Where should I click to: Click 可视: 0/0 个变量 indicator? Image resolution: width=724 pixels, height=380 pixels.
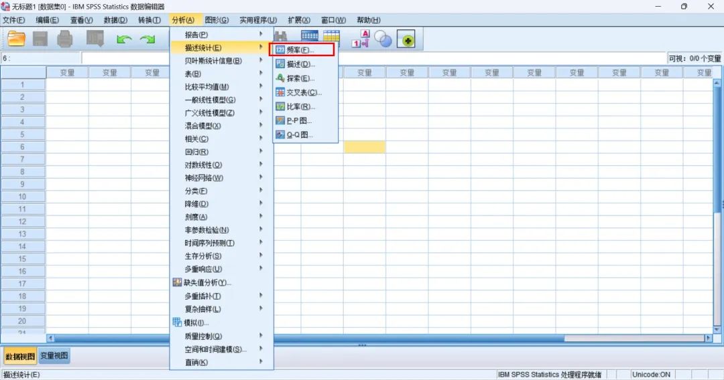pyautogui.click(x=695, y=58)
